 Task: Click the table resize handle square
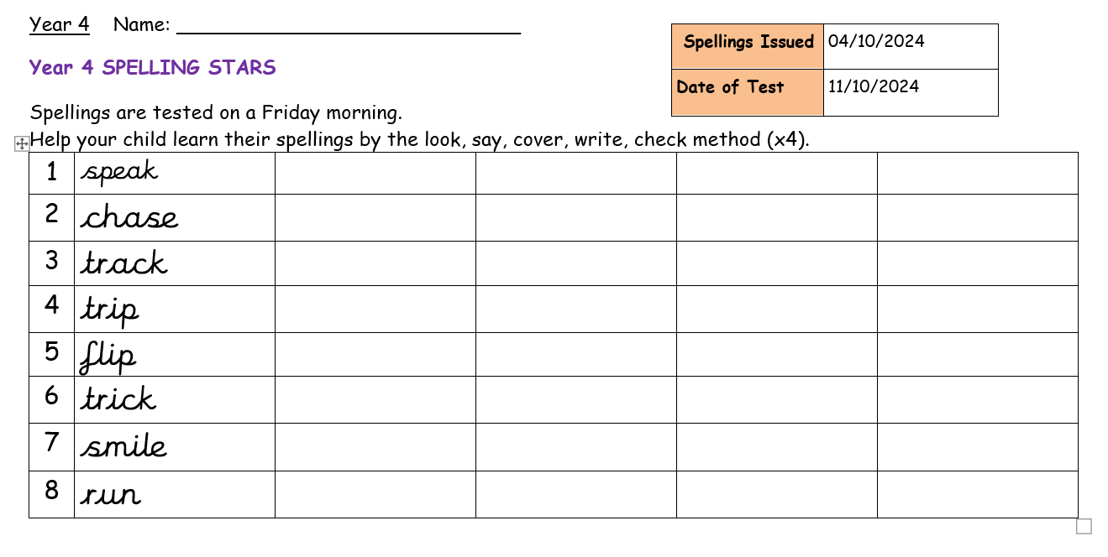(1084, 526)
